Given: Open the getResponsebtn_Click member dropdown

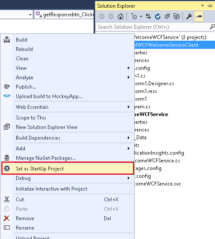Looking at the screenshot, I should coord(65,15).
